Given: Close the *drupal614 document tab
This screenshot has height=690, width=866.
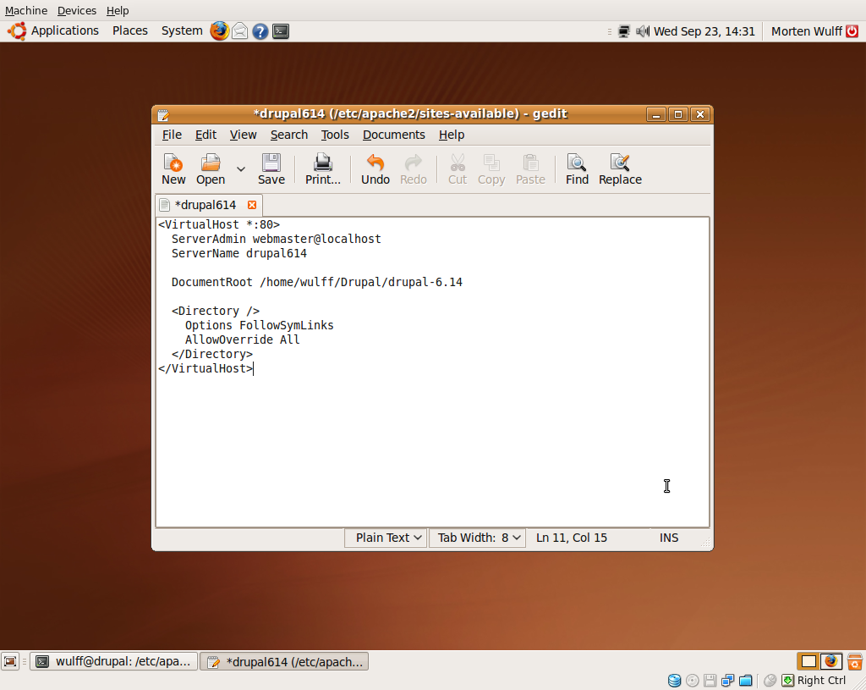Looking at the screenshot, I should coord(252,205).
